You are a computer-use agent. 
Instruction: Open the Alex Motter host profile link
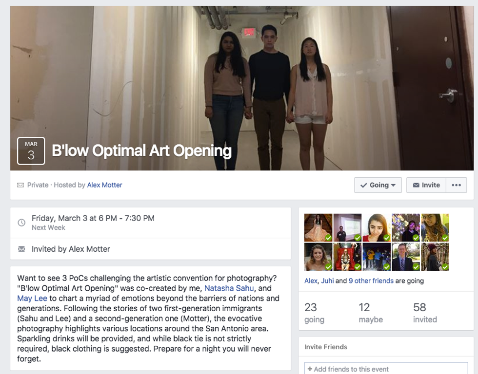pyautogui.click(x=104, y=185)
